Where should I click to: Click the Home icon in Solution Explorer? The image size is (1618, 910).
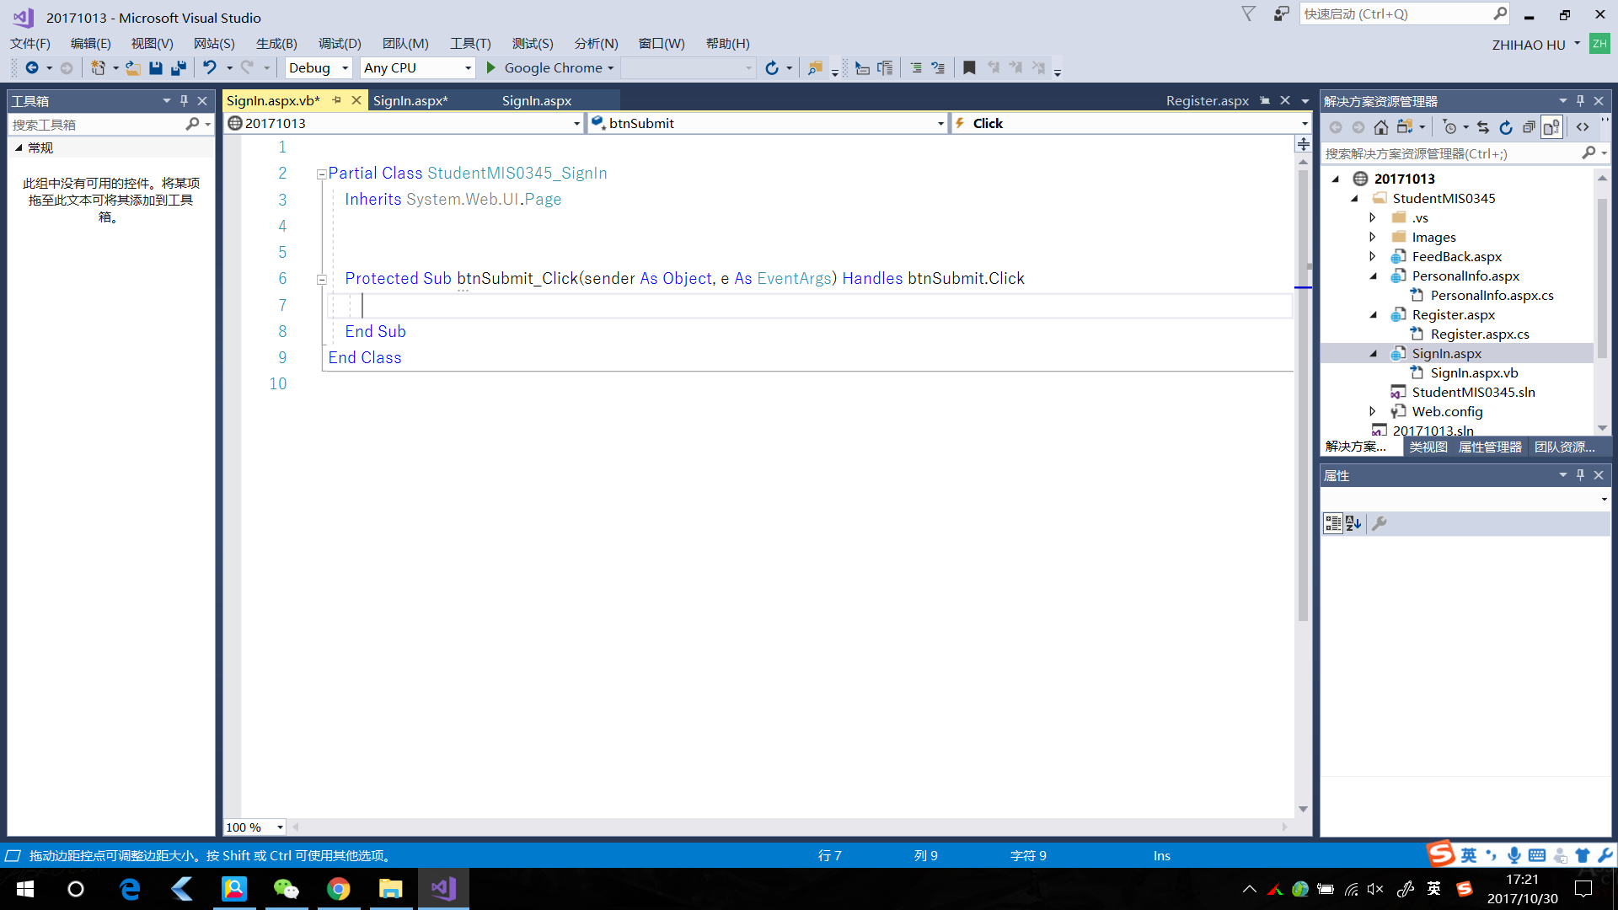click(1380, 127)
